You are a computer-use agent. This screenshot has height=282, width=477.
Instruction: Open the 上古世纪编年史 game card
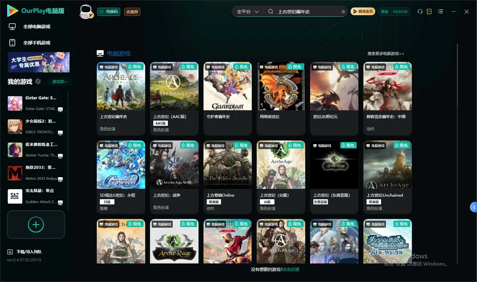point(121,99)
